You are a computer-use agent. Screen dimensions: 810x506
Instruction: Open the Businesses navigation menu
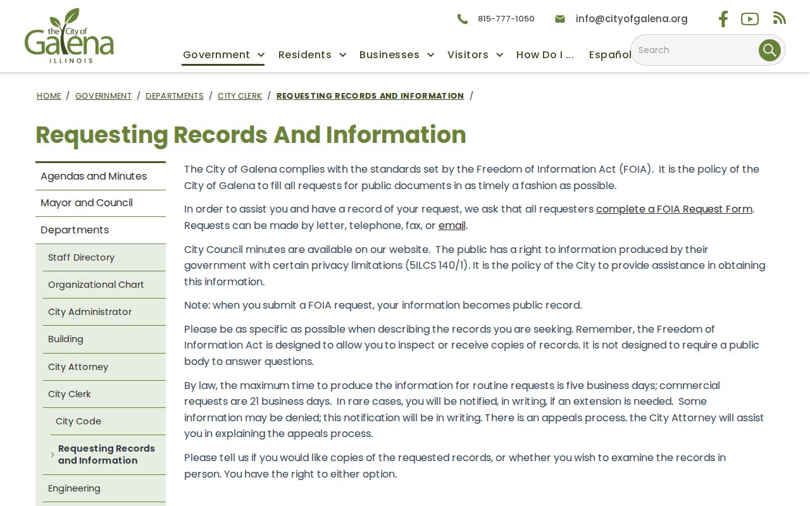click(x=389, y=55)
